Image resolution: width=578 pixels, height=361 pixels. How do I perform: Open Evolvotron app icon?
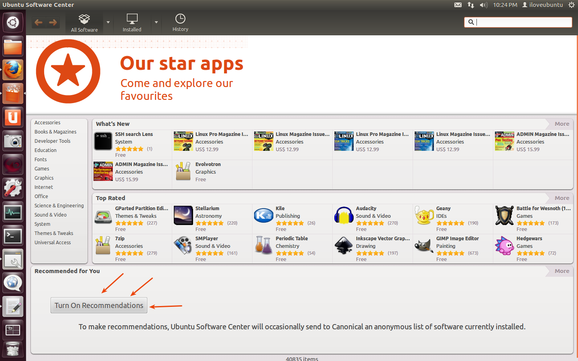tap(183, 171)
